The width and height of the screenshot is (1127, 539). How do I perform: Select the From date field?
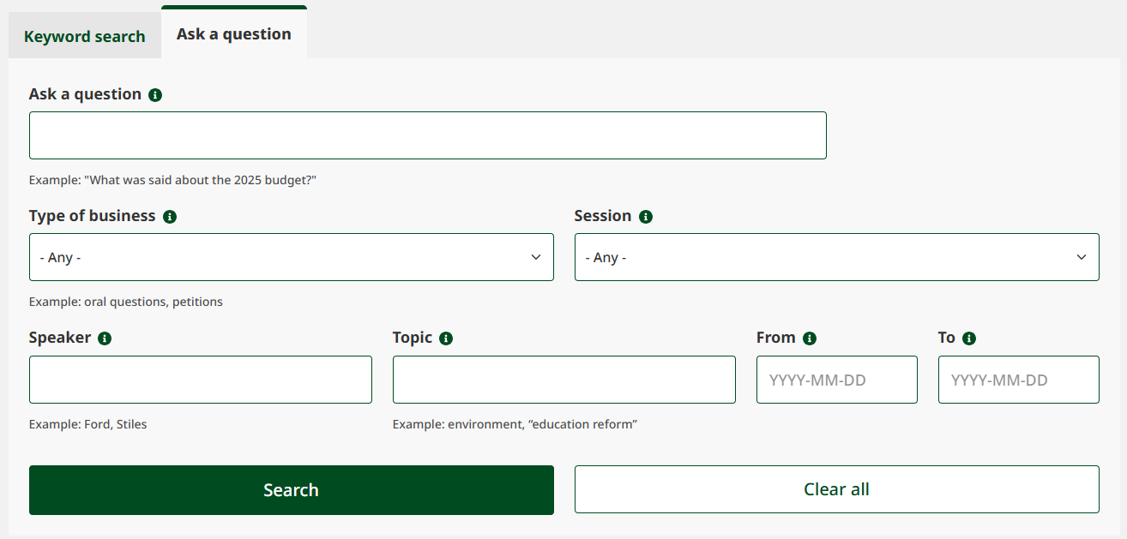[x=836, y=379]
